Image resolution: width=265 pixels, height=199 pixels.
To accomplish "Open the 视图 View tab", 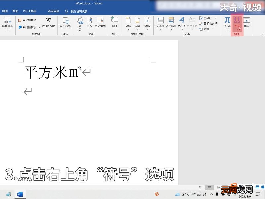I will 5,11.
